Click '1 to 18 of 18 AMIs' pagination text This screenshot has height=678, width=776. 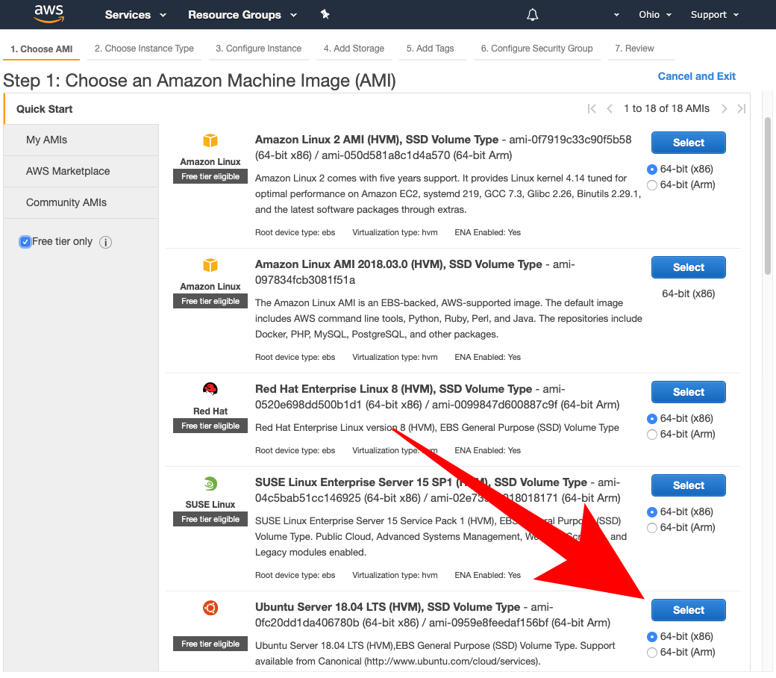[x=666, y=108]
